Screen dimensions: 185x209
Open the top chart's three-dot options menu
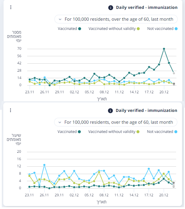coord(11,7)
